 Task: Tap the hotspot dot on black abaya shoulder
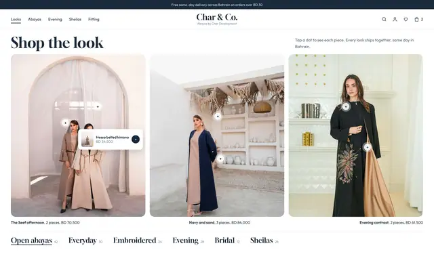coord(346,106)
